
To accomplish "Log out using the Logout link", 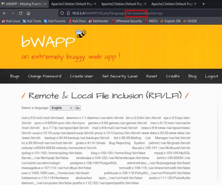I will tap(212, 76).
